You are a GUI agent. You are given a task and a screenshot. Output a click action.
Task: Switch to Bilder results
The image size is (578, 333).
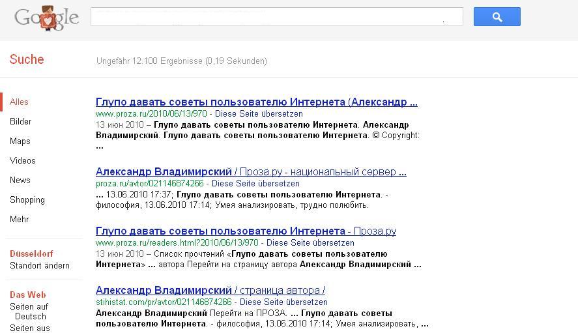20,121
